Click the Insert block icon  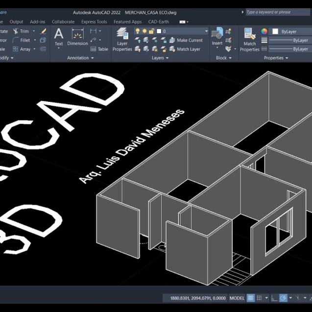[x=217, y=37]
